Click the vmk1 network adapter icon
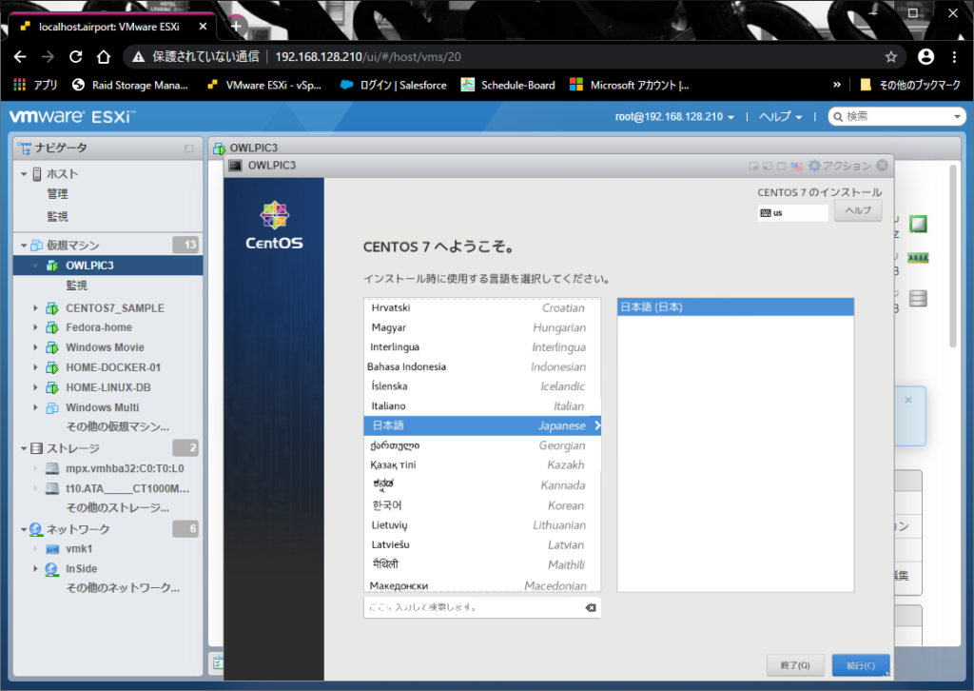The image size is (974, 691). tap(52, 549)
